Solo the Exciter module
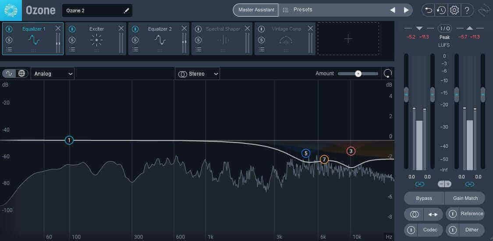 coord(72,40)
